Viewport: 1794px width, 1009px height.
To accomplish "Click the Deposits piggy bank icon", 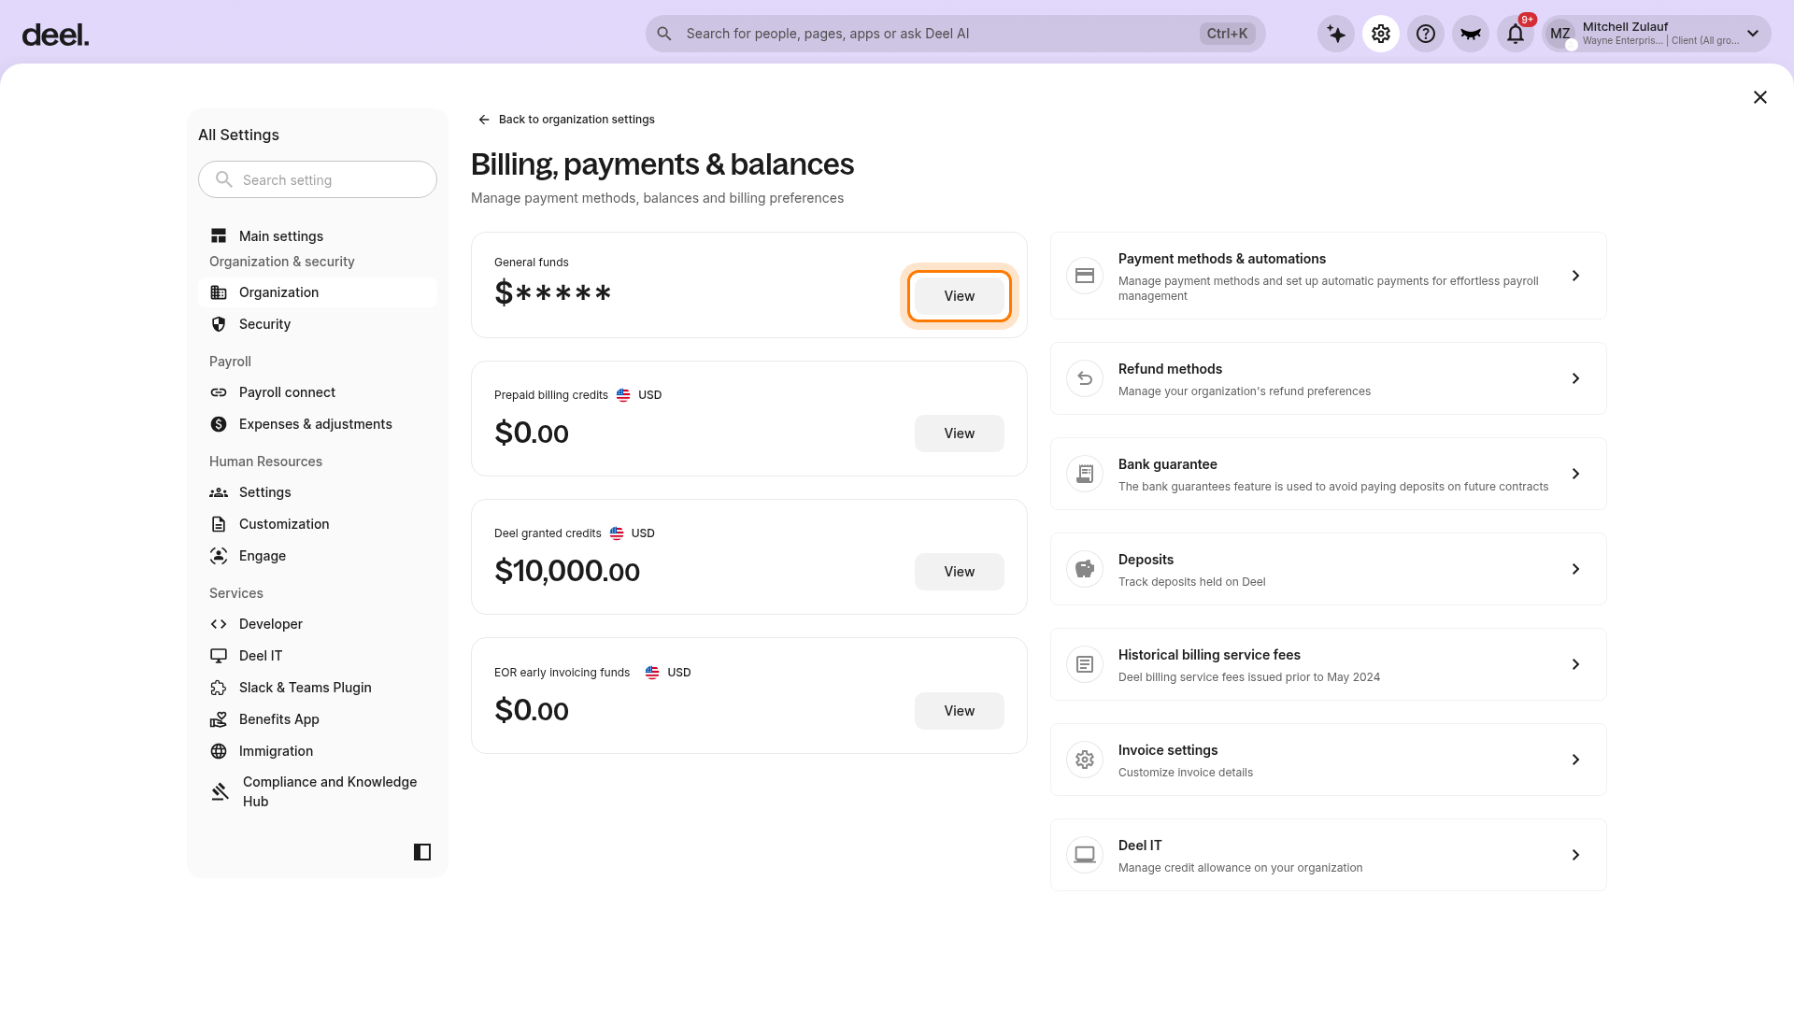I will pyautogui.click(x=1085, y=569).
